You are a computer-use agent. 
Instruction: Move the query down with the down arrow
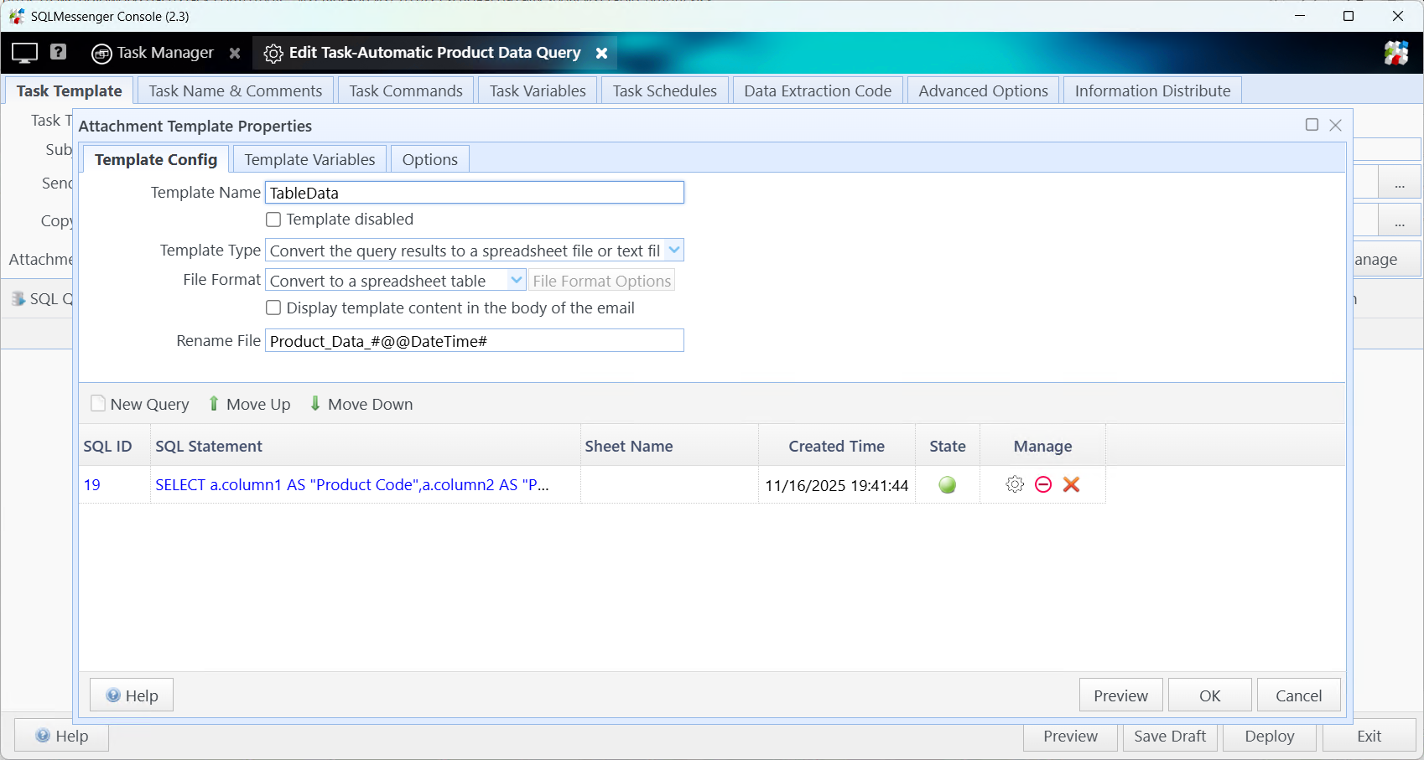pyautogui.click(x=315, y=403)
